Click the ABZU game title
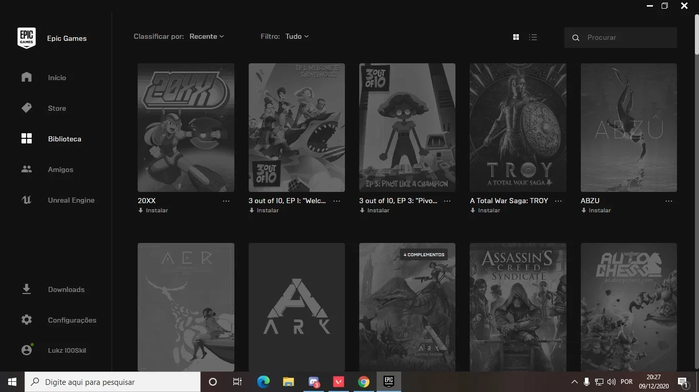Viewport: 699px width, 392px height. [x=590, y=201]
